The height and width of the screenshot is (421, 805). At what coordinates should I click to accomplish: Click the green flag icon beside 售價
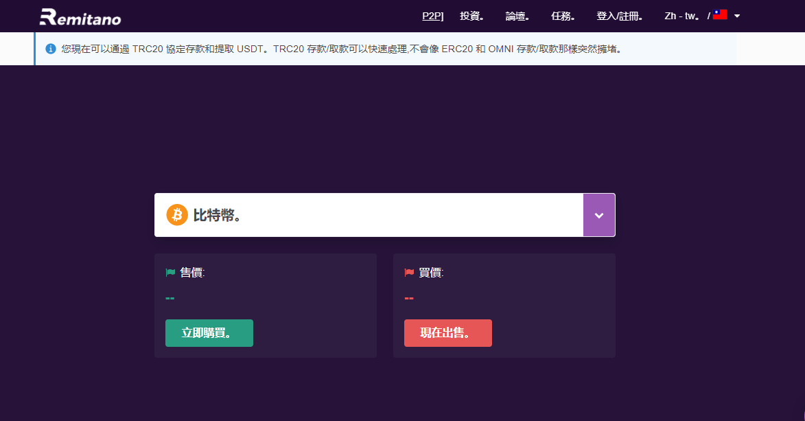click(x=170, y=273)
